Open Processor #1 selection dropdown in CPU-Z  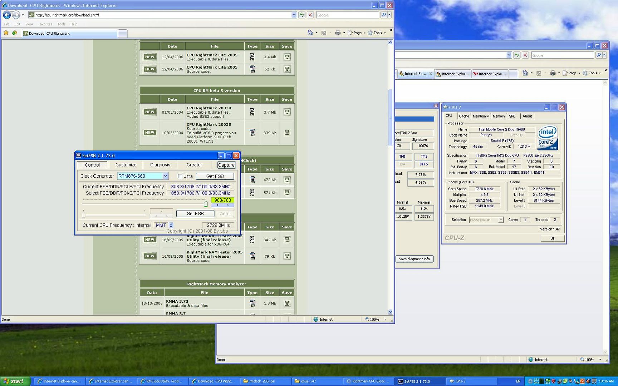pos(501,220)
